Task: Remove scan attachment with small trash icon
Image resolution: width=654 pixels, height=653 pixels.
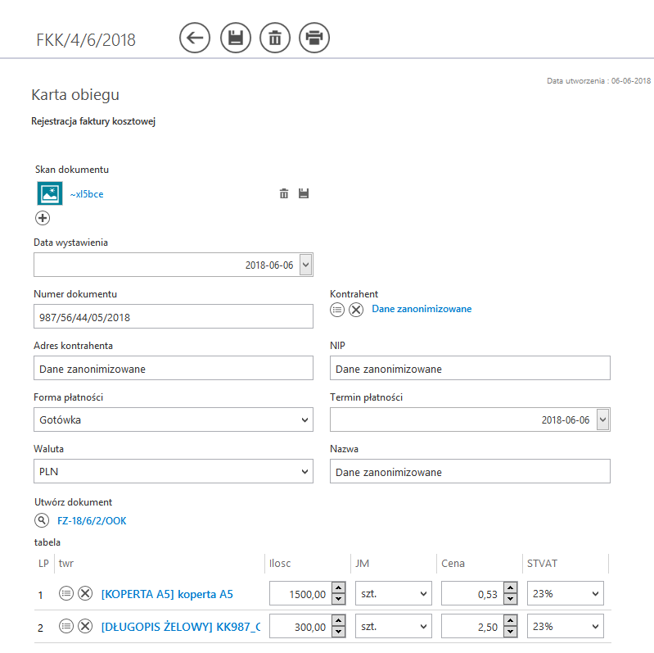Action: click(284, 193)
